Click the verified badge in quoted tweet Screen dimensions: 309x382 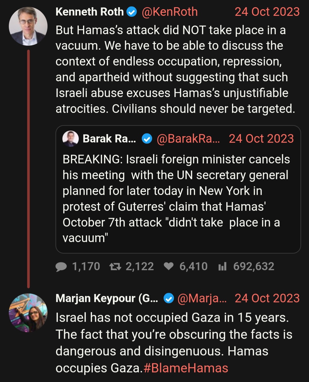click(147, 139)
